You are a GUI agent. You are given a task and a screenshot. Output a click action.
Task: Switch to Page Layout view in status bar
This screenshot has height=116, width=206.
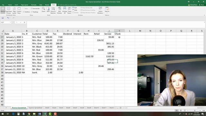[181, 111]
